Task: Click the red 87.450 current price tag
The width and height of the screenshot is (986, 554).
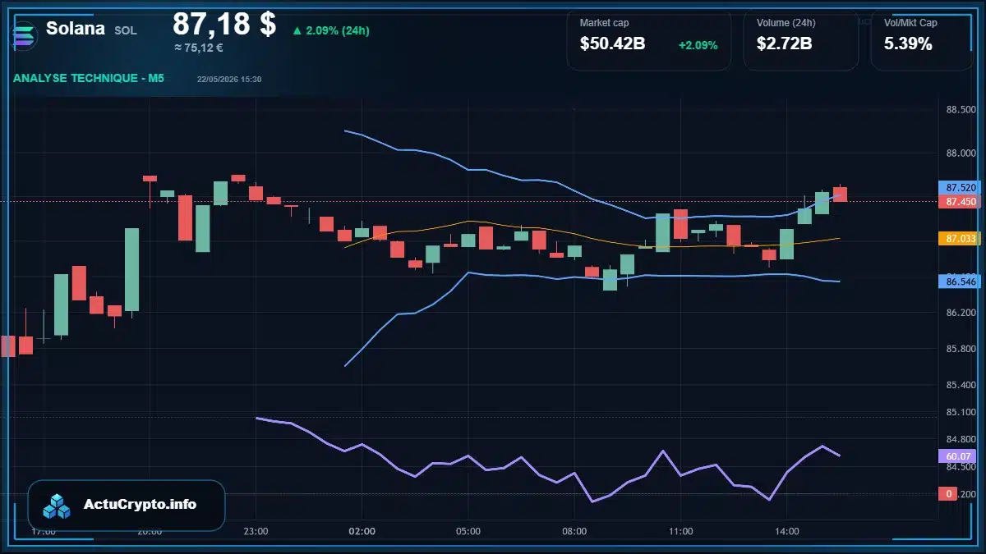Action: click(x=961, y=201)
